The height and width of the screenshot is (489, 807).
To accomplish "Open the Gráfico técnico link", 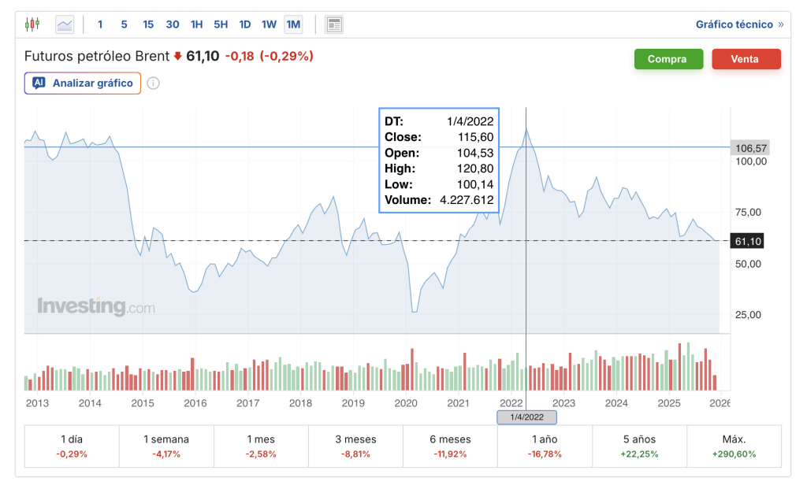I will (734, 24).
